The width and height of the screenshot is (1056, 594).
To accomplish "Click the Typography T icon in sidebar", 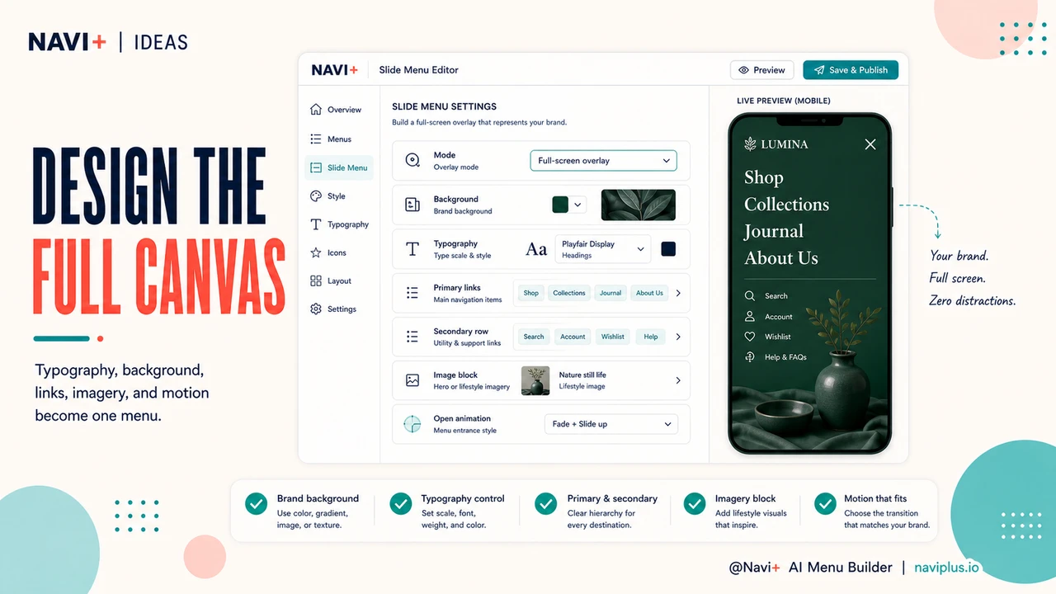I will [x=315, y=224].
